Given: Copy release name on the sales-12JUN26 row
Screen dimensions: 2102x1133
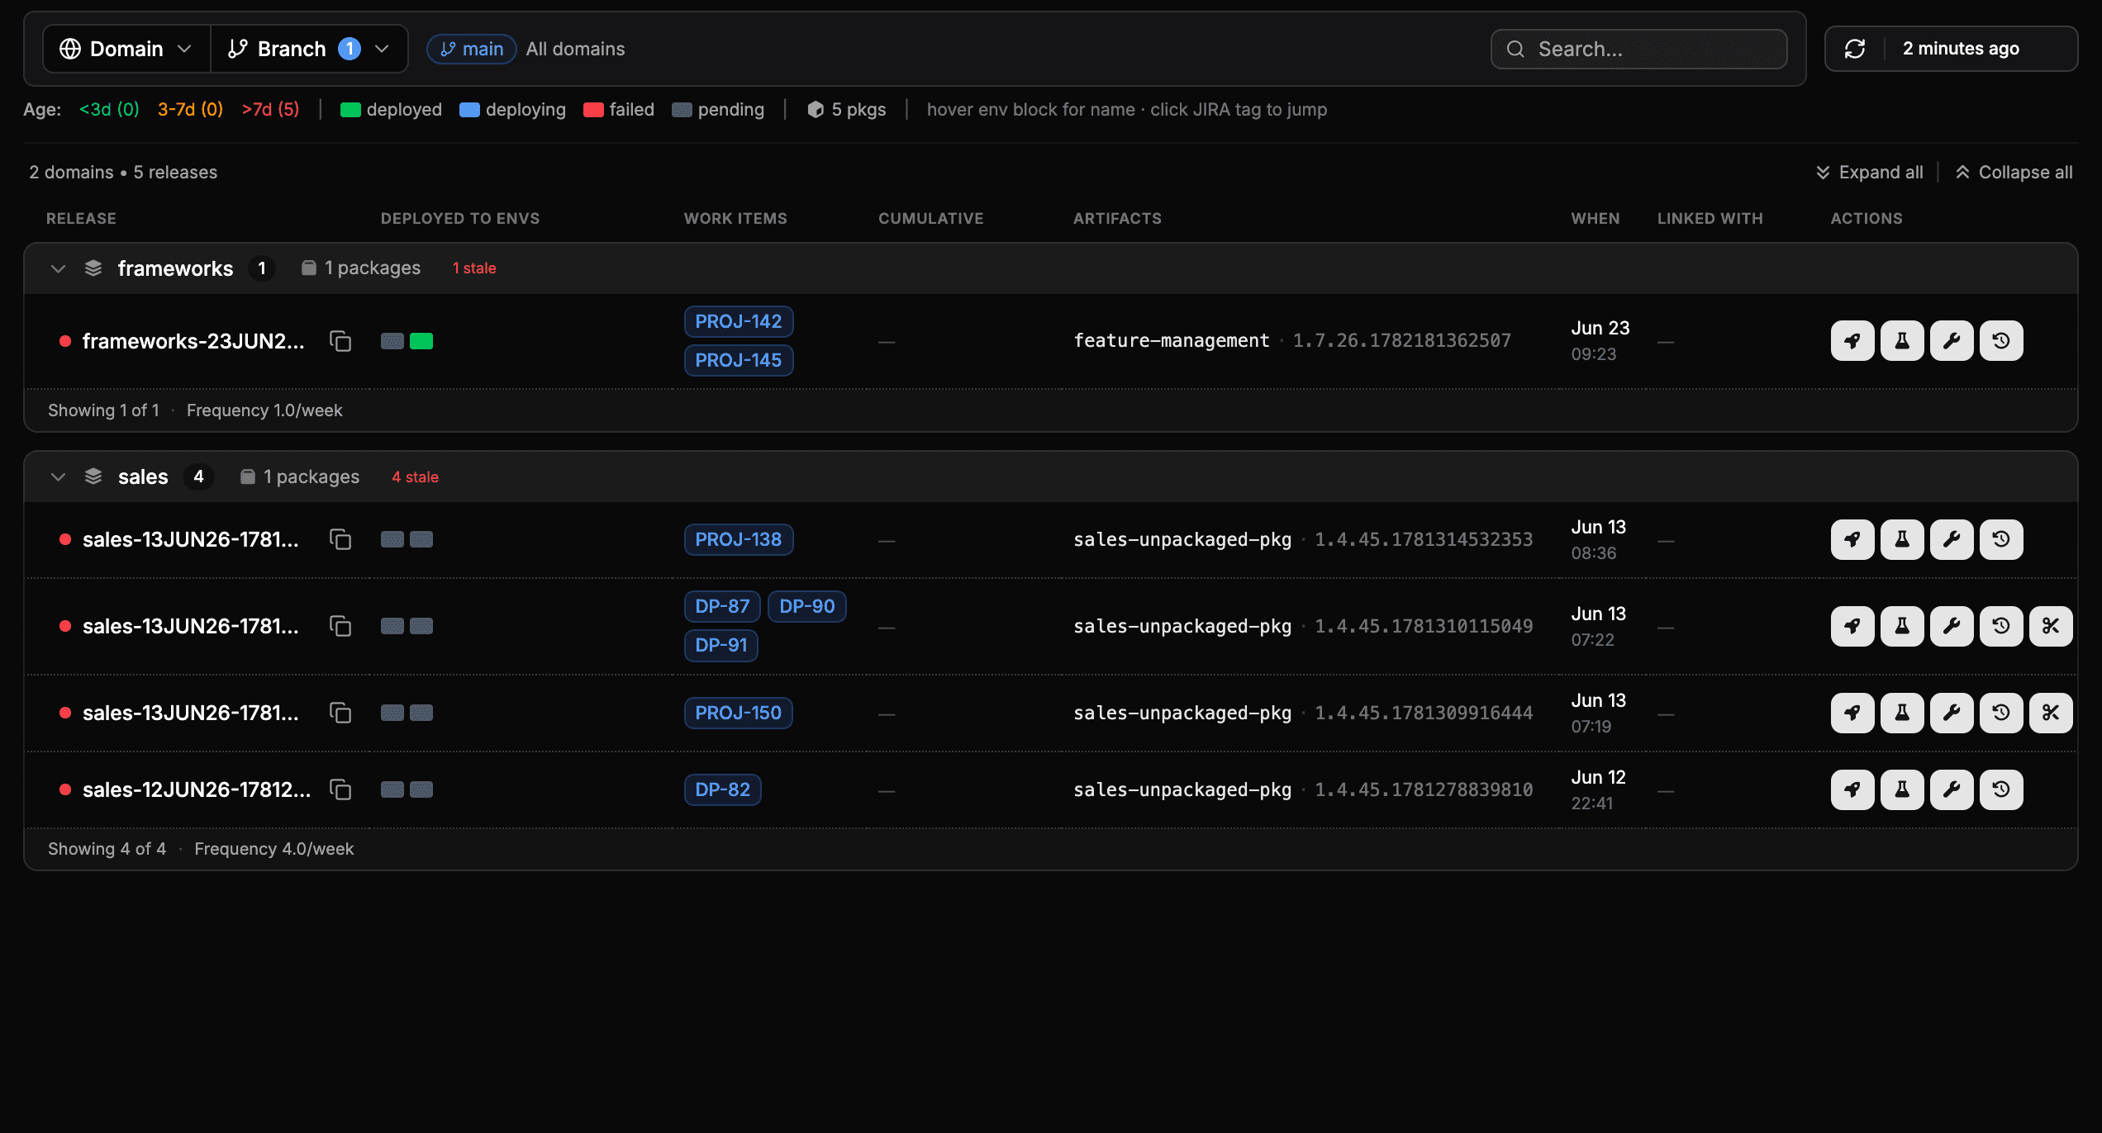Looking at the screenshot, I should (x=340, y=790).
